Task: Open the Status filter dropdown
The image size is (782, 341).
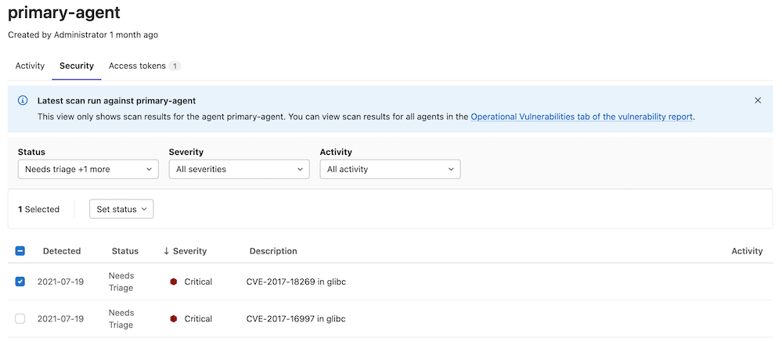Action: click(x=88, y=169)
